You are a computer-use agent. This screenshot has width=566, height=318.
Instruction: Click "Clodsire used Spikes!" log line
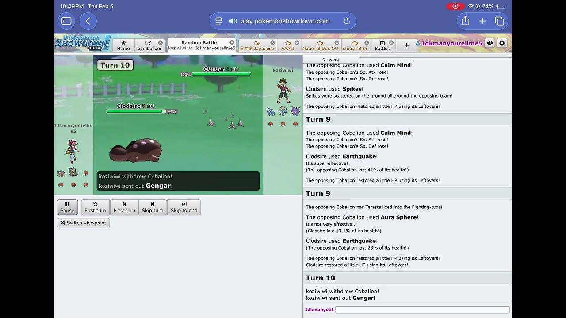(335, 89)
